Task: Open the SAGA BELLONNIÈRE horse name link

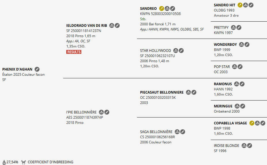Action: click(x=156, y=132)
